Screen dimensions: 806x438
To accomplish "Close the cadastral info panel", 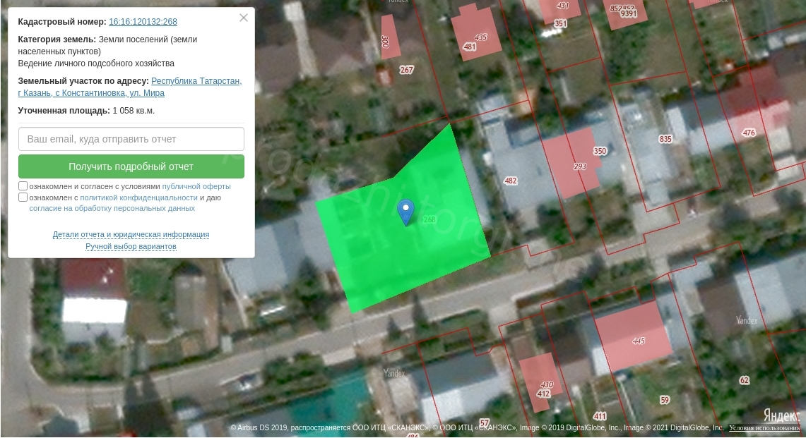I will 244,18.
